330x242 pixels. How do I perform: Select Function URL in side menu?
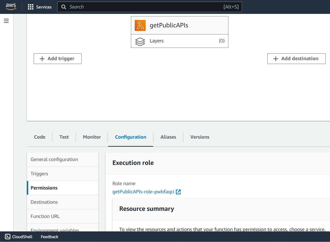pos(45,216)
